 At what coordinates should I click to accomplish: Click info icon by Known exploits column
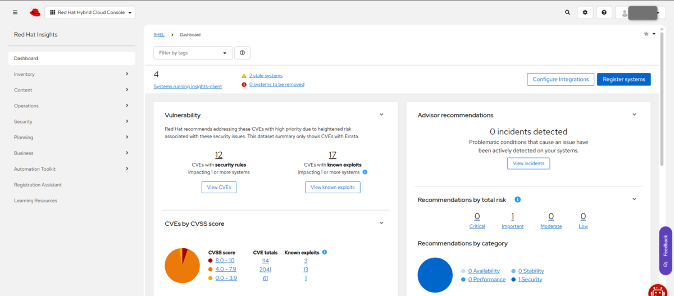[x=325, y=252]
